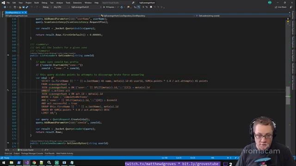Click the Visual Studio logo icon
Image resolution: width=296 pixels, height=166 pixels.
pos(3,3)
